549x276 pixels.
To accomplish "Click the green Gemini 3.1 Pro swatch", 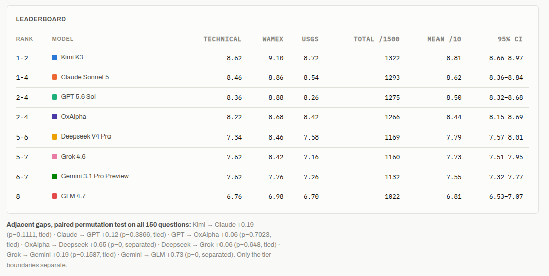I will click(54, 176).
